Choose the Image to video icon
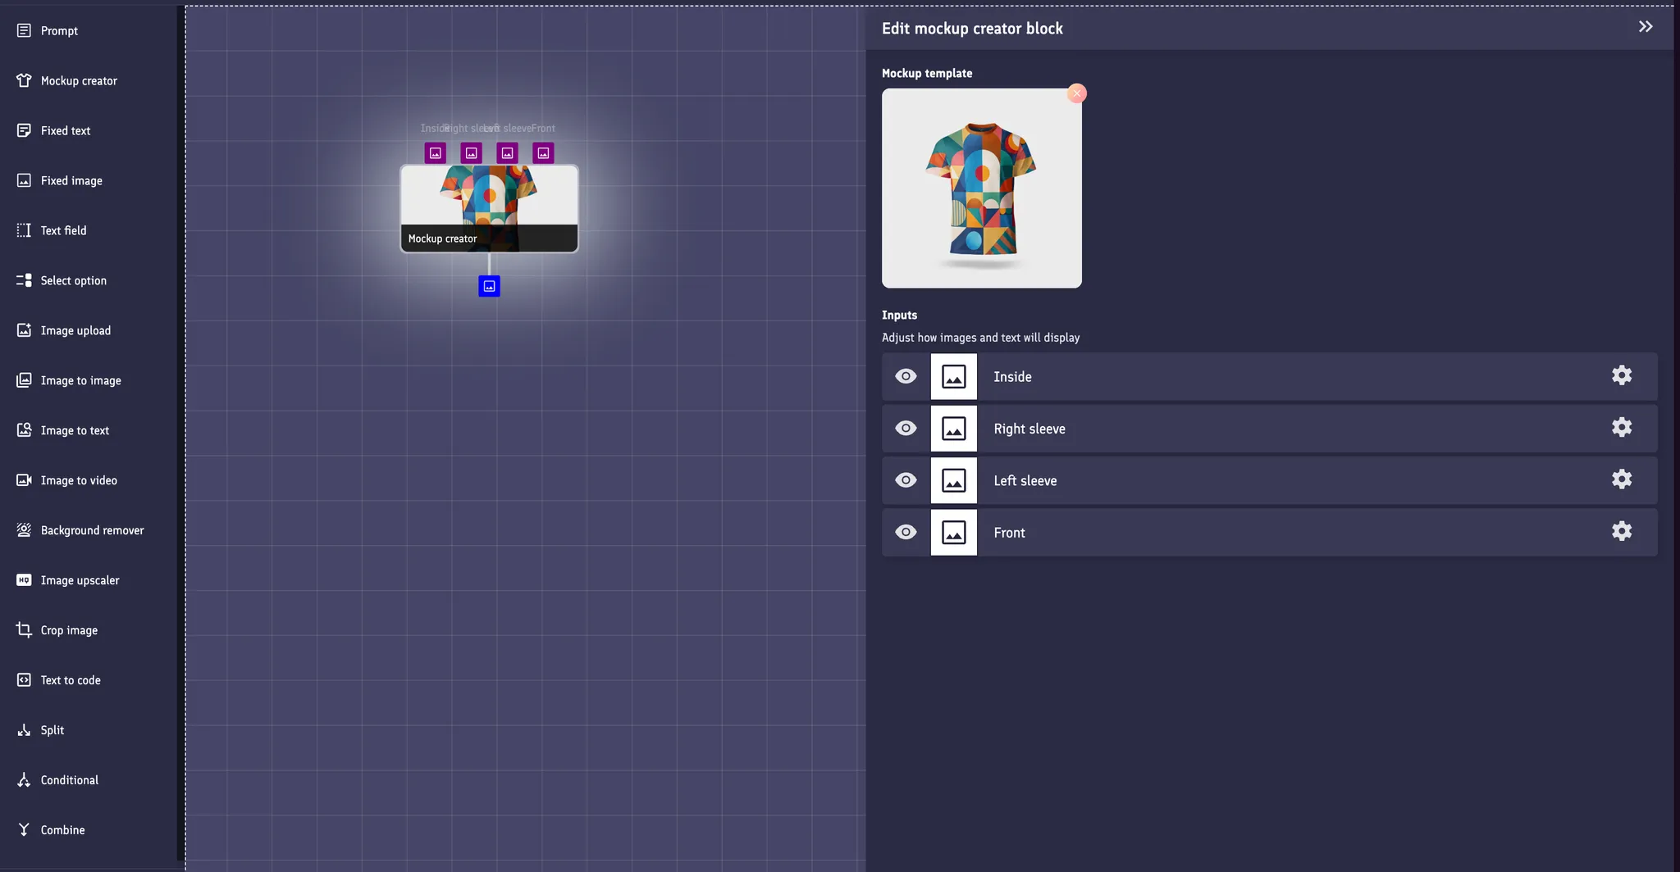 (24, 480)
